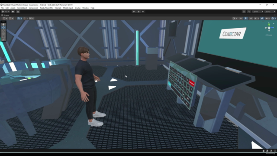Open the File menu
The image size is (277, 156).
click(2, 8)
